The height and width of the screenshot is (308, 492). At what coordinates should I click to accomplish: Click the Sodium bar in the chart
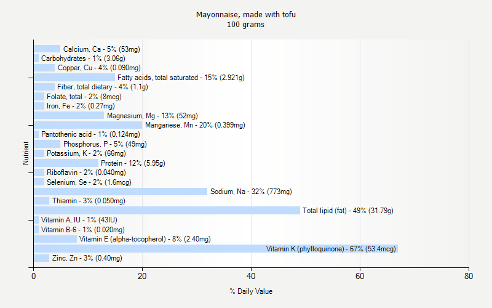point(121,192)
